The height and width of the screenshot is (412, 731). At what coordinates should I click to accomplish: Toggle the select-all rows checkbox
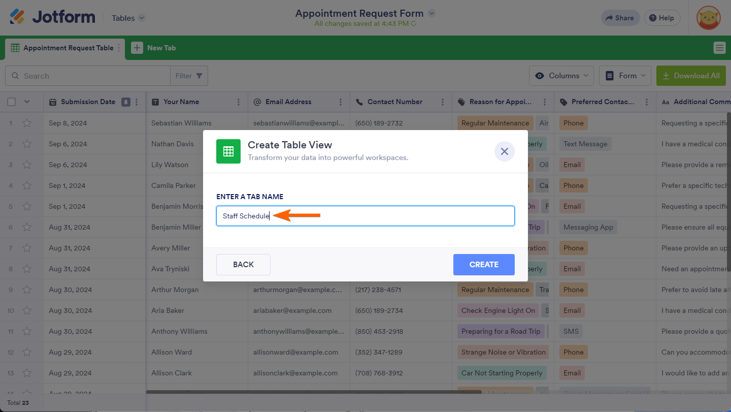coord(12,102)
